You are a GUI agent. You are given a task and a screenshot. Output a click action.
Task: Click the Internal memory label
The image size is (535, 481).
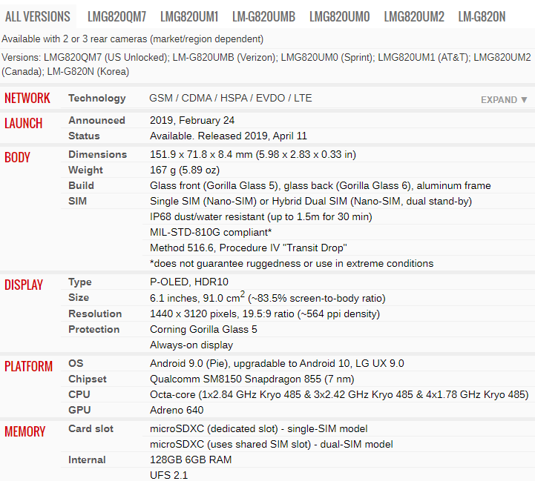(x=87, y=460)
